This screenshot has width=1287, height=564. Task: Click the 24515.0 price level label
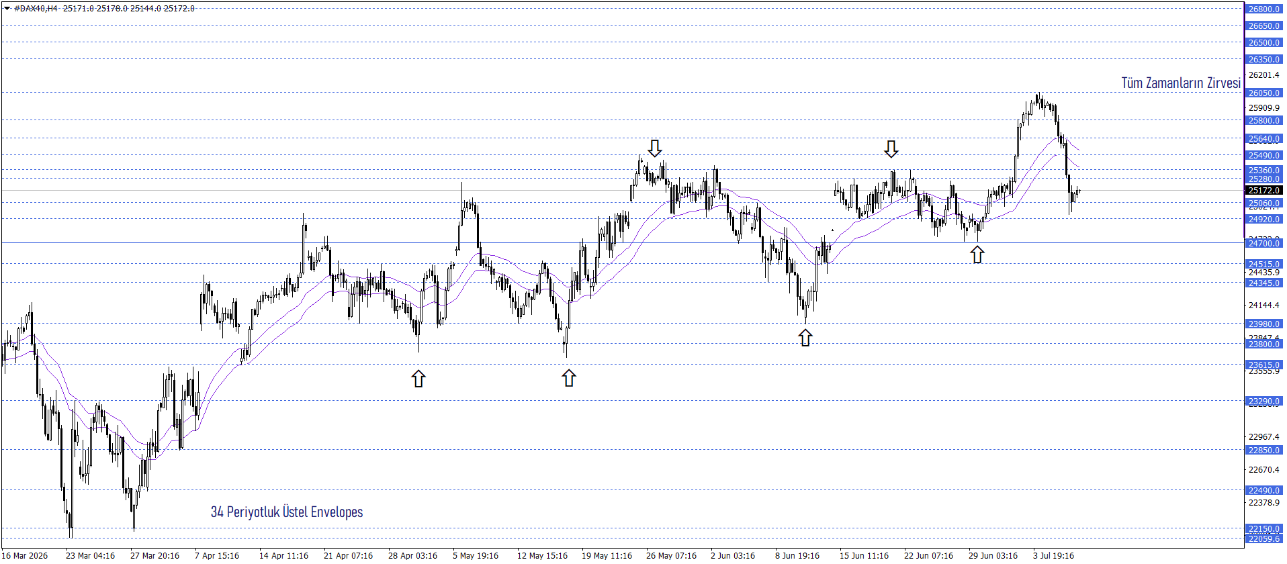tap(1263, 265)
